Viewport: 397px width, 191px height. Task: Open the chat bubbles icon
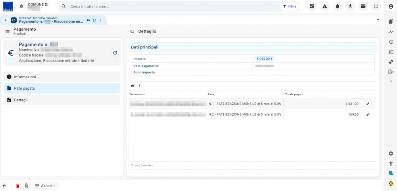[x=391, y=174]
